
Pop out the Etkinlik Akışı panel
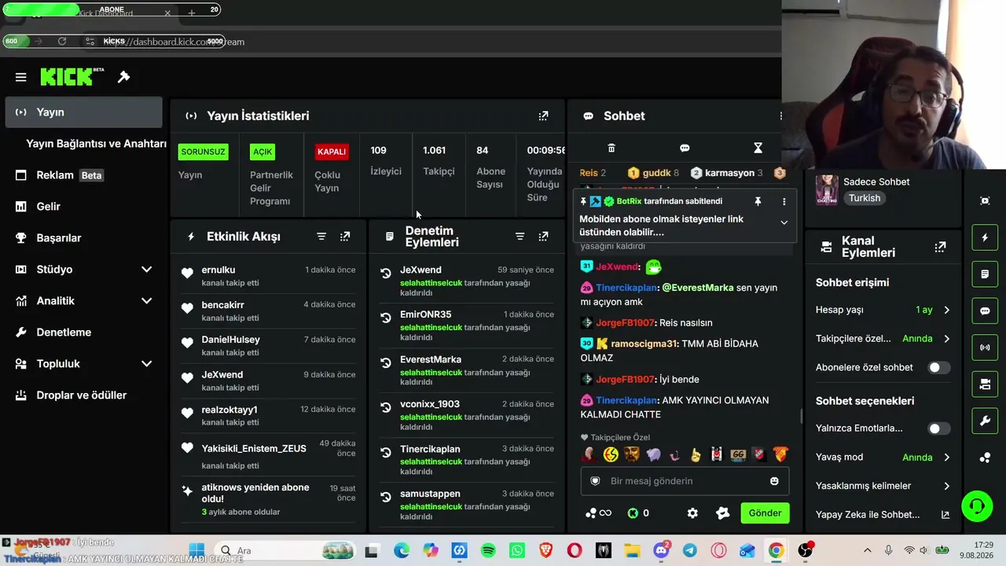345,237
